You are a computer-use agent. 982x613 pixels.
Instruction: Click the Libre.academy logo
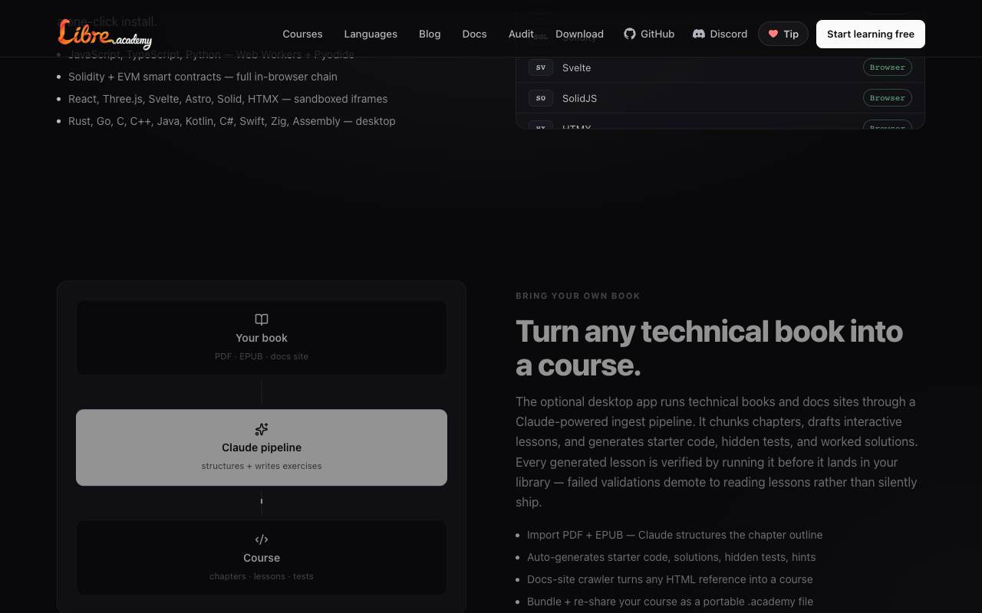click(x=105, y=34)
